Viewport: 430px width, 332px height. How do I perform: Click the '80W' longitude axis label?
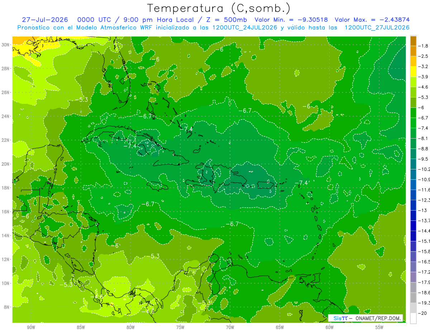point(130,327)
